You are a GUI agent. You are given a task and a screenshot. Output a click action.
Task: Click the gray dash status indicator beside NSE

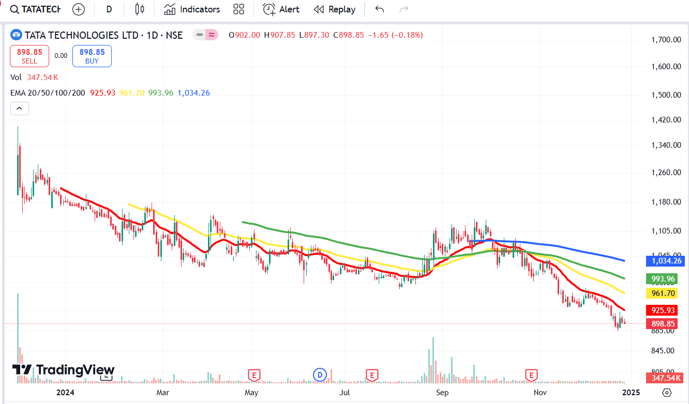point(200,35)
